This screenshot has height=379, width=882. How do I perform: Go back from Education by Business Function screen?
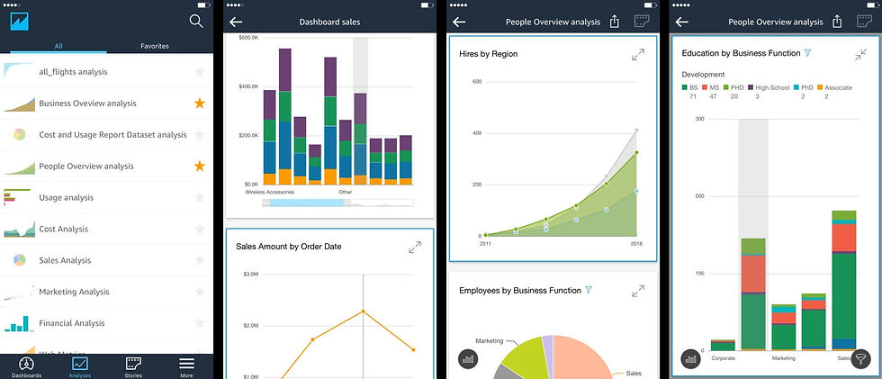[x=682, y=22]
